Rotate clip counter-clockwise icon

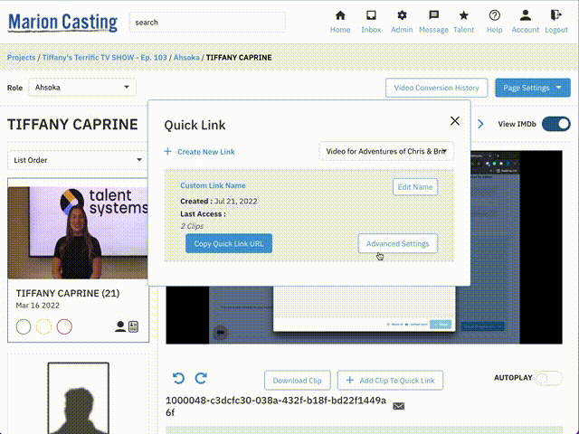coord(178,378)
